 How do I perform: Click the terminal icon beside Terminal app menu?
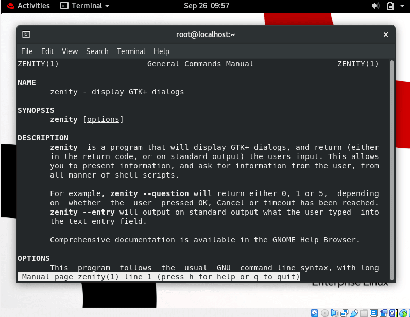coord(64,6)
